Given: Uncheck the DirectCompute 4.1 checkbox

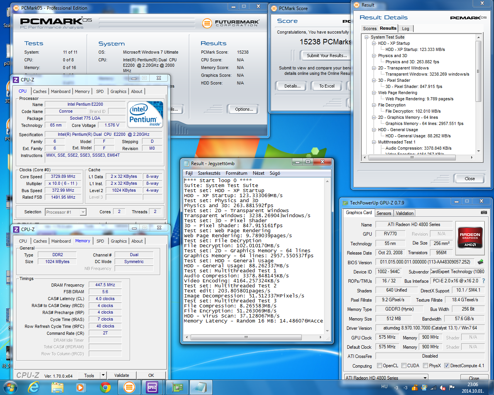Looking at the screenshot, I should [x=447, y=366].
